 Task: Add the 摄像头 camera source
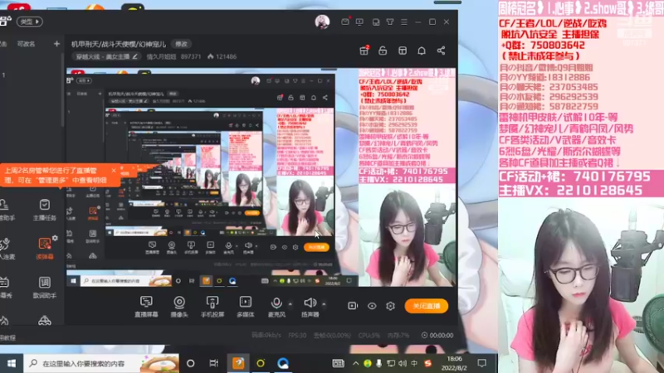179,306
